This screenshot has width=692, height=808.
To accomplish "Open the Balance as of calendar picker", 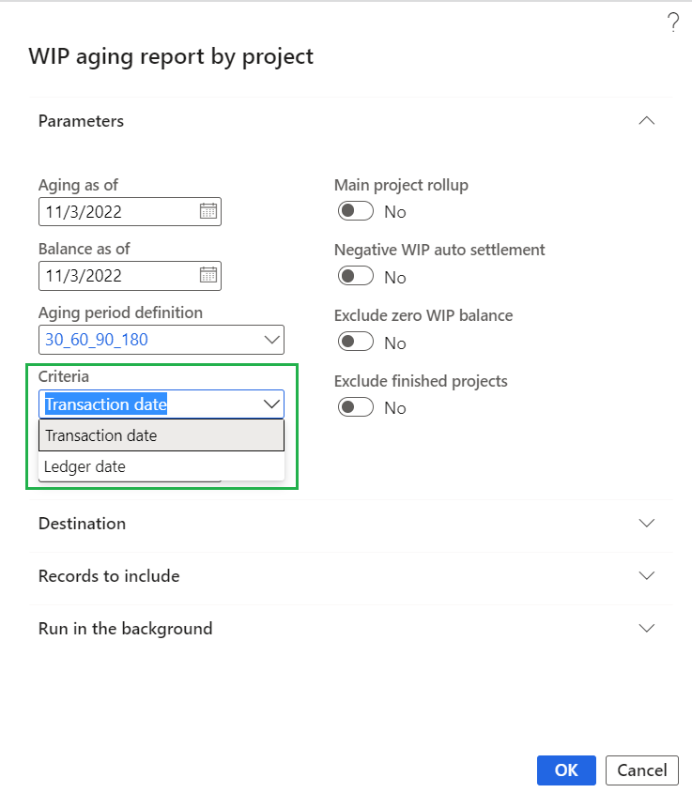I will (208, 275).
